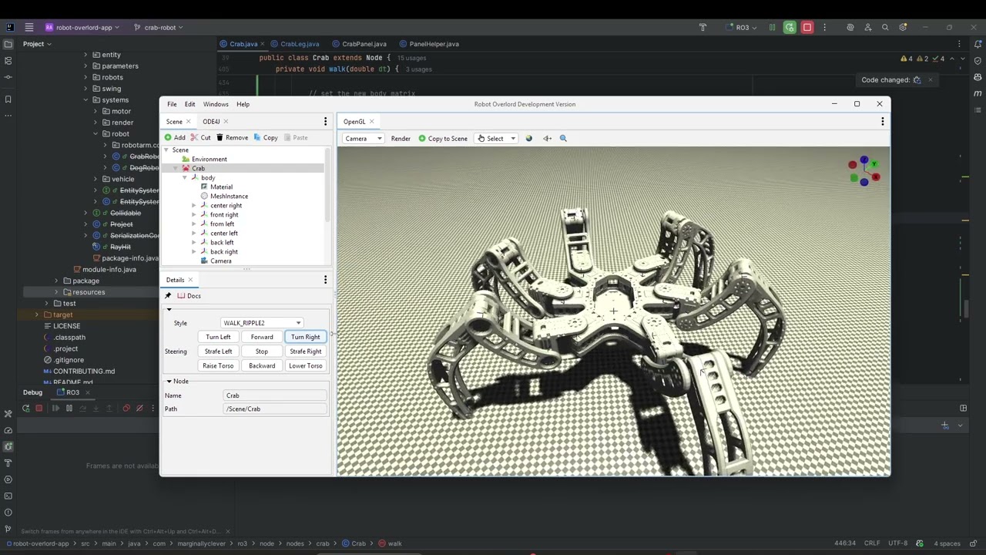Click the globe icon in the OpenGL toolbar
Image resolution: width=986 pixels, height=555 pixels.
pyautogui.click(x=529, y=139)
